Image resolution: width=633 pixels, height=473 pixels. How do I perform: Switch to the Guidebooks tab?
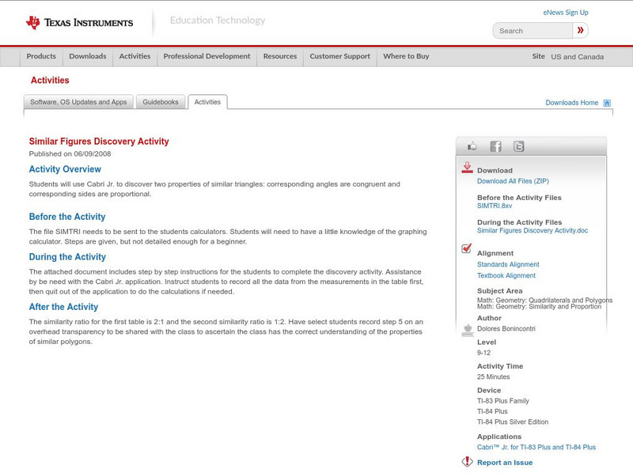click(161, 102)
